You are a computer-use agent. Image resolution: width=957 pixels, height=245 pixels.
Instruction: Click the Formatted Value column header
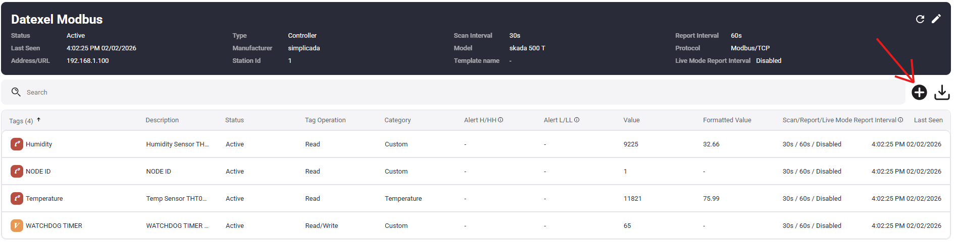pos(727,120)
